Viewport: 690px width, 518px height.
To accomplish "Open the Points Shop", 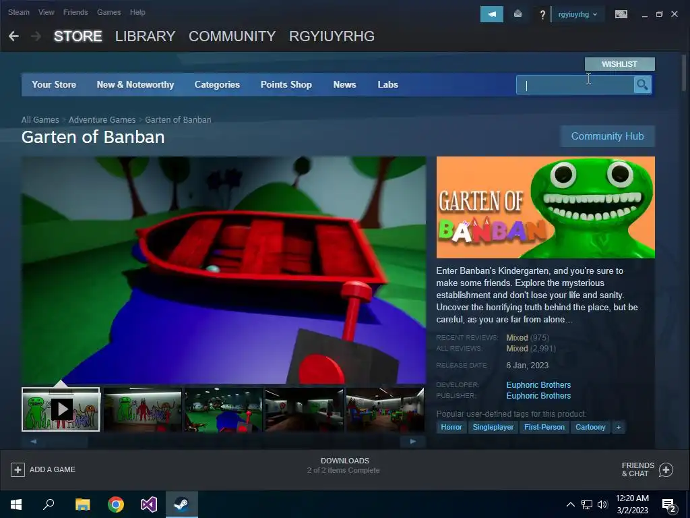I will click(x=286, y=84).
